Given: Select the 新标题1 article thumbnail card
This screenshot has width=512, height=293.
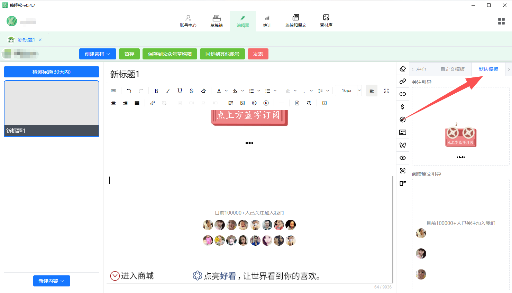Looking at the screenshot, I should (52, 108).
